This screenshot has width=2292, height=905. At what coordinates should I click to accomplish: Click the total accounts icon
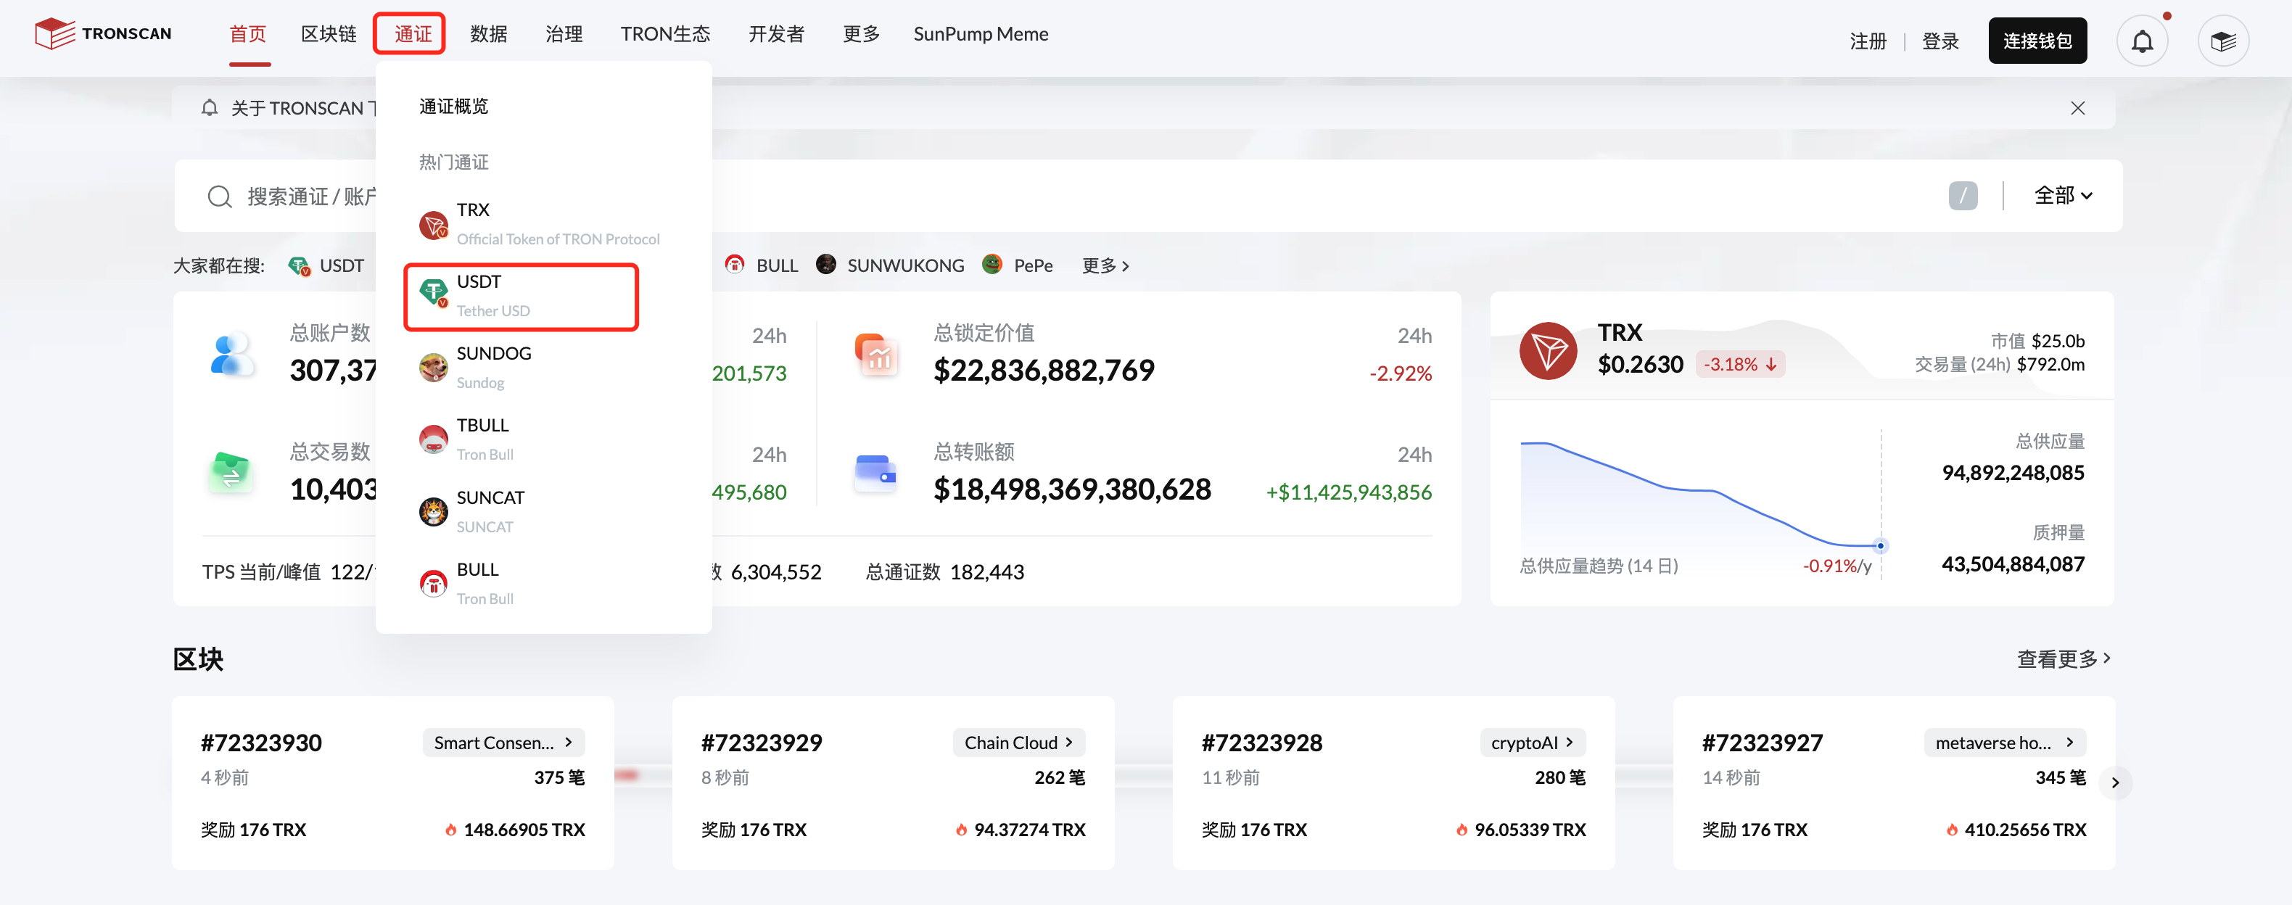[x=231, y=354]
